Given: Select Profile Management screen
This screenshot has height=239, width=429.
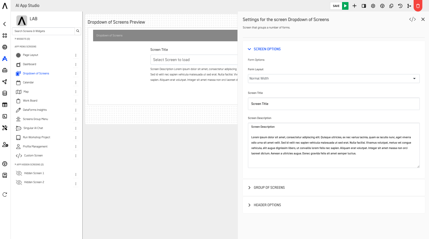Looking at the screenshot, I should 35,147.
